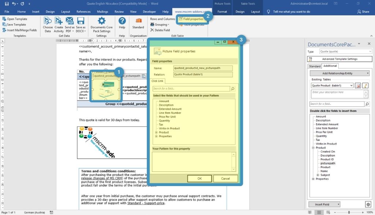Click the Save as DOCX icon
375x215 pixels.
point(81,21)
